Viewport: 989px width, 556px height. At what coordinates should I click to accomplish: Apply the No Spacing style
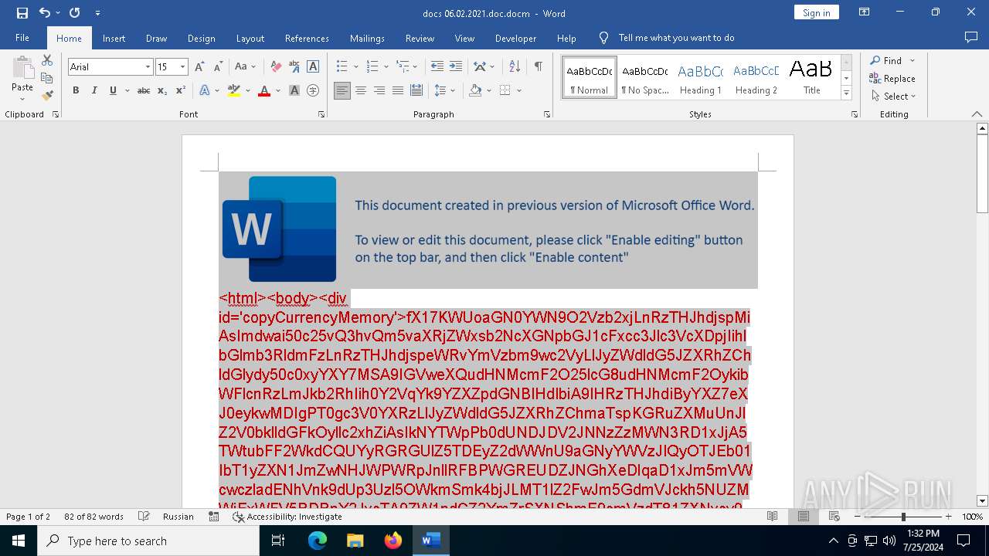tap(645, 78)
